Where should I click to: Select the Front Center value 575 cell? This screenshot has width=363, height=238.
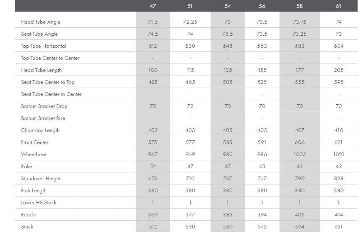click(x=152, y=142)
